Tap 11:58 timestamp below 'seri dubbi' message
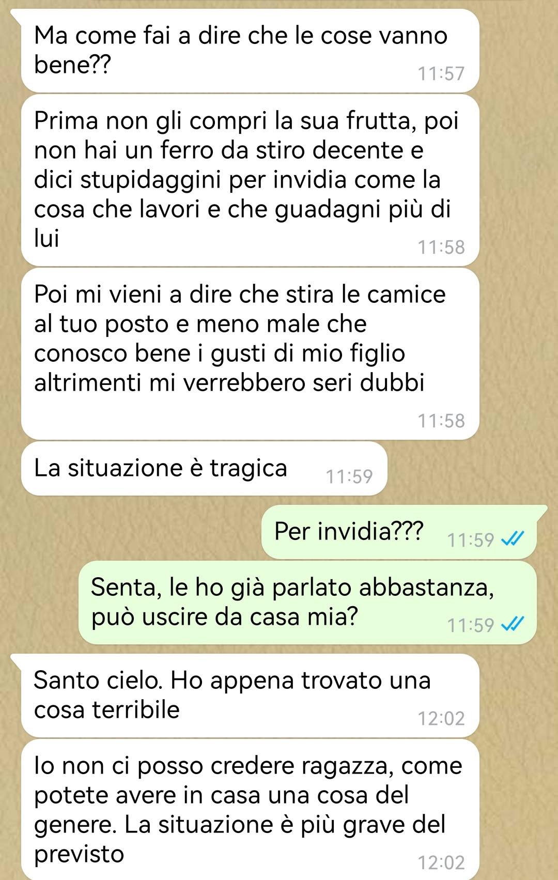The height and width of the screenshot is (880, 558). [441, 421]
